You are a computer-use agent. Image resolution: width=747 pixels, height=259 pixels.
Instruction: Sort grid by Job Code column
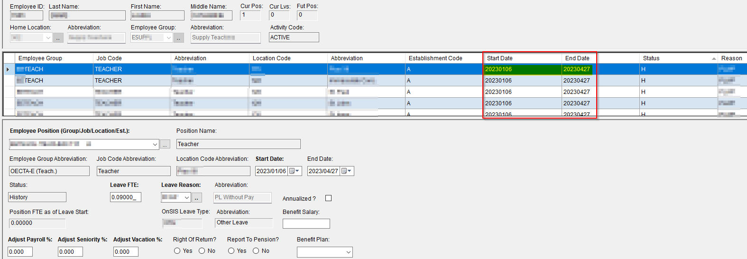(x=132, y=58)
